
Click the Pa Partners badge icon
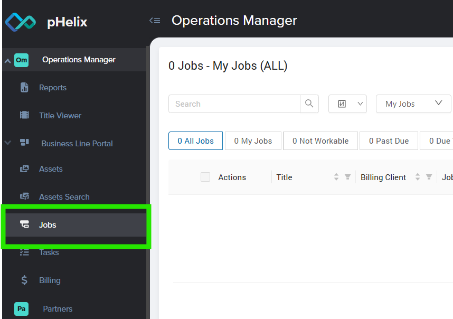[x=21, y=309]
